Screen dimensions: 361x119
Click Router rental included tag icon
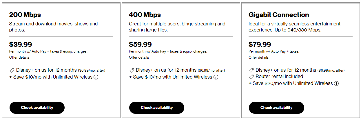click(x=251, y=77)
